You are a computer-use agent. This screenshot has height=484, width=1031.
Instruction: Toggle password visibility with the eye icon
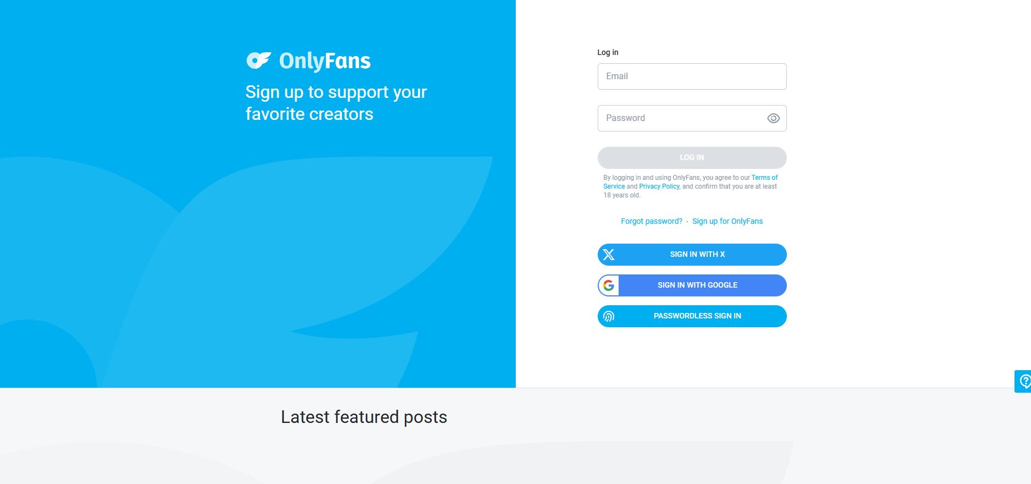pyautogui.click(x=773, y=118)
